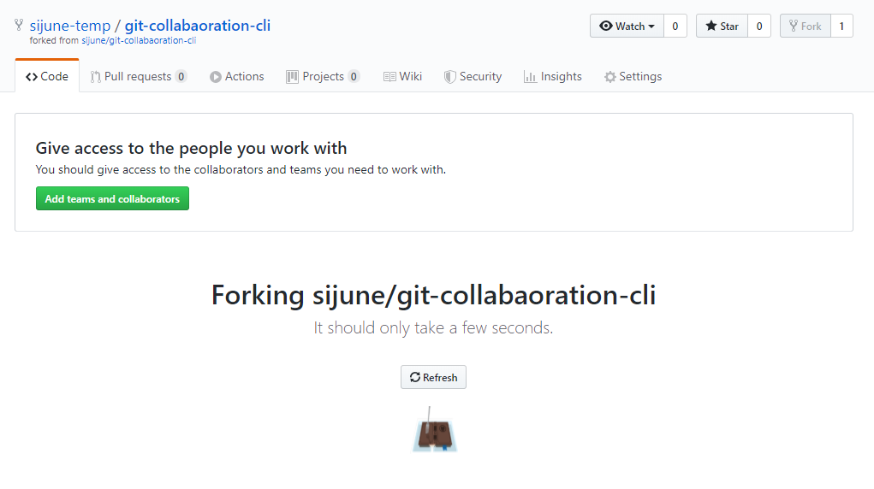874x489 pixels.
Task: View the watchers count next to Watch
Action: [675, 27]
